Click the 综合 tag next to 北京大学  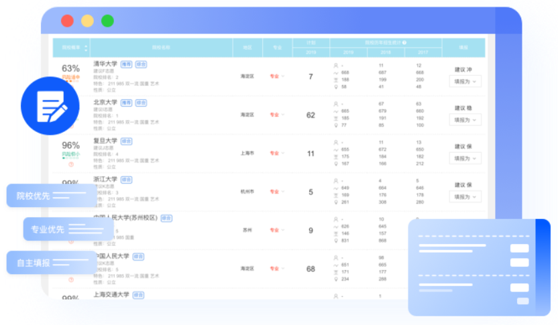141,103
